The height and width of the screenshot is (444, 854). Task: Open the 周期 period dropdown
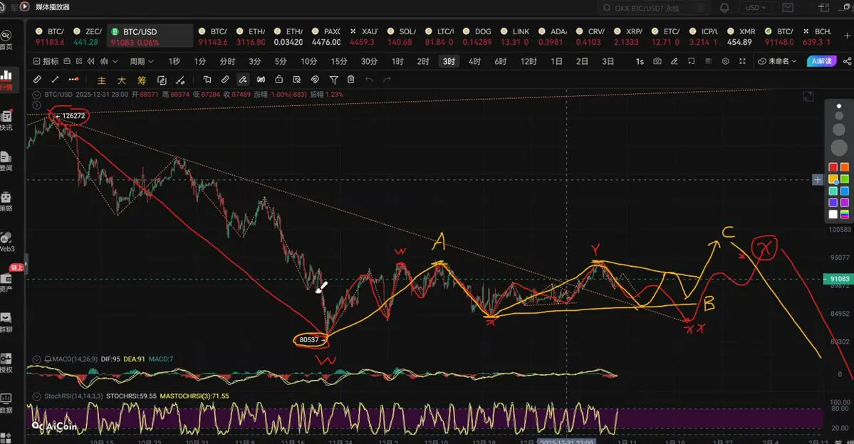tap(142, 61)
